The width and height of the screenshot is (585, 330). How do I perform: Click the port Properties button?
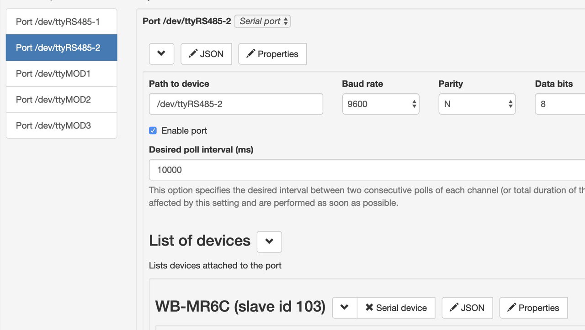coord(272,54)
